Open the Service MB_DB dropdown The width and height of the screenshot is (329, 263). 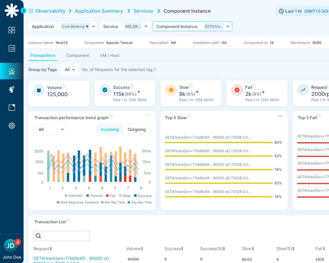(146, 27)
